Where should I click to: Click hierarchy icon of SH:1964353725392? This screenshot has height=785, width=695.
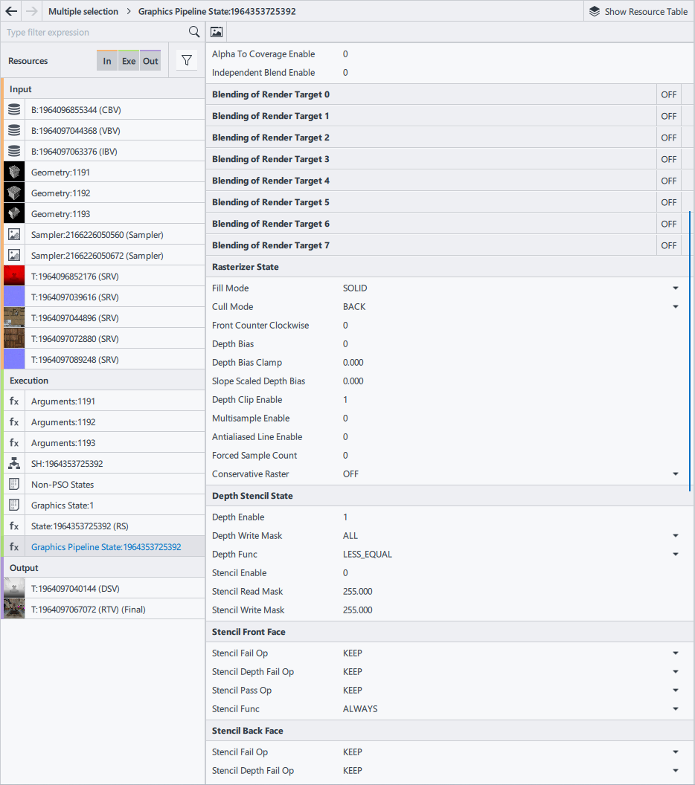[14, 464]
